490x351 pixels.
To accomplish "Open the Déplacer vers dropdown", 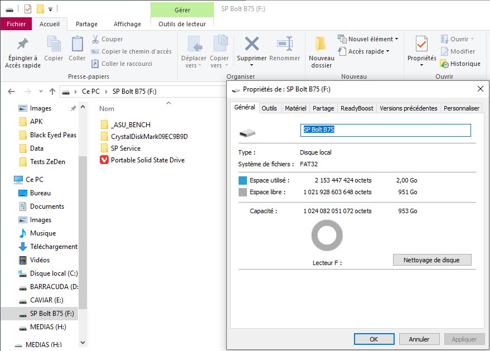I will pyautogui.click(x=195, y=62).
